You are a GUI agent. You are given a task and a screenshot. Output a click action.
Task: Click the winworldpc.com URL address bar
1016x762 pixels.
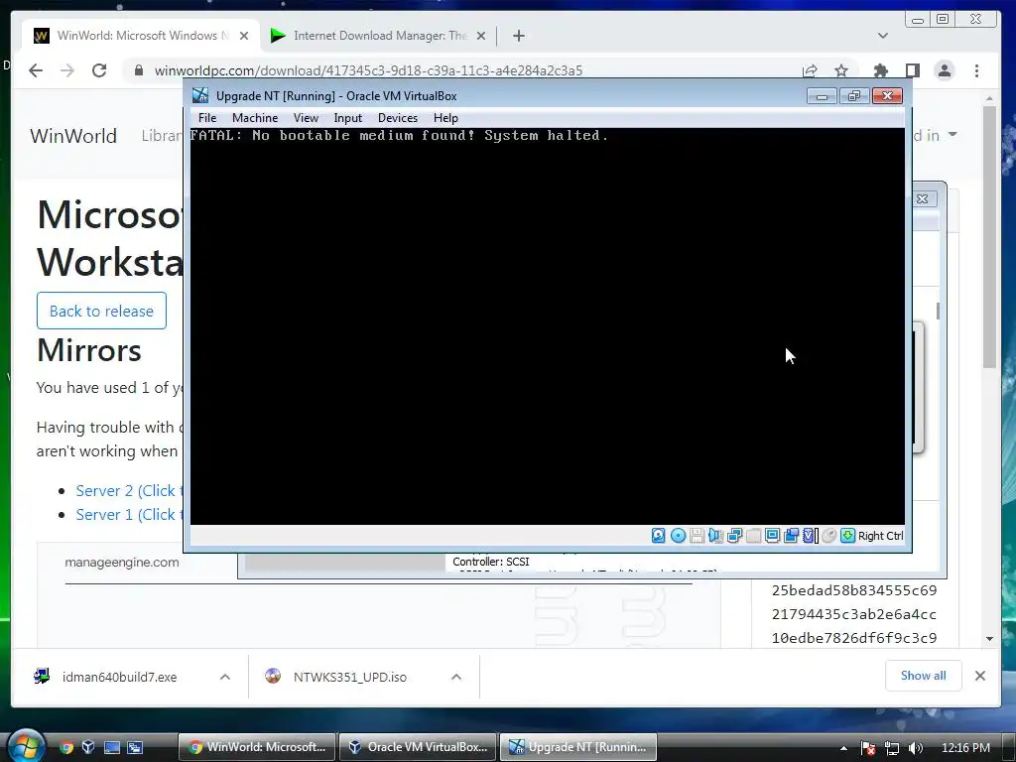pos(368,70)
